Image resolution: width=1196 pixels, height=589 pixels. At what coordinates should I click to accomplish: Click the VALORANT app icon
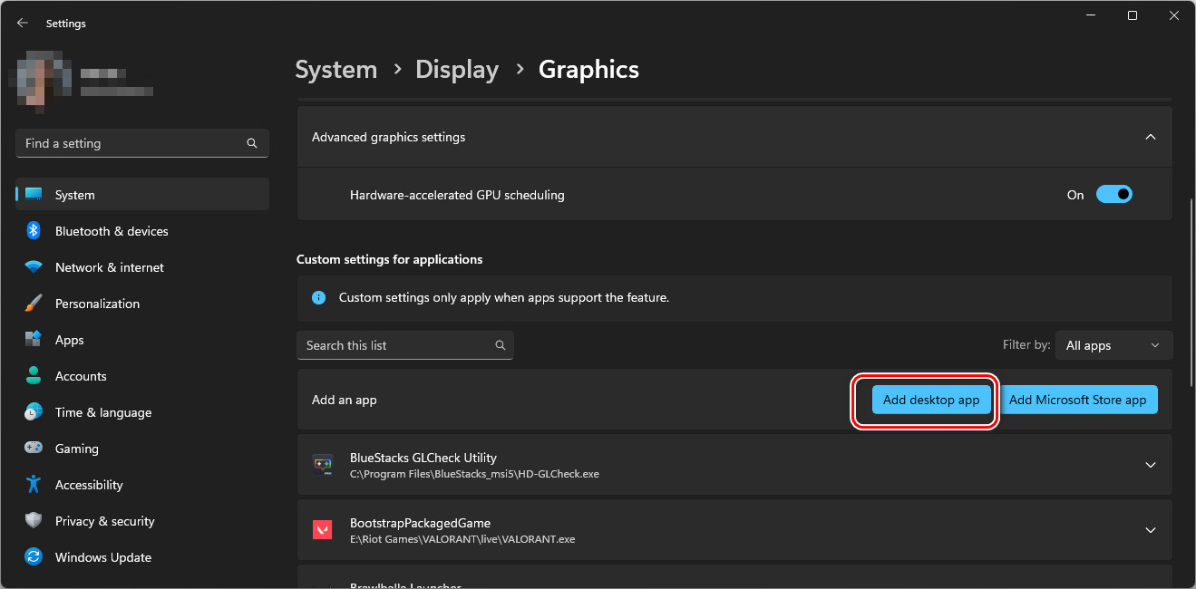pos(323,530)
